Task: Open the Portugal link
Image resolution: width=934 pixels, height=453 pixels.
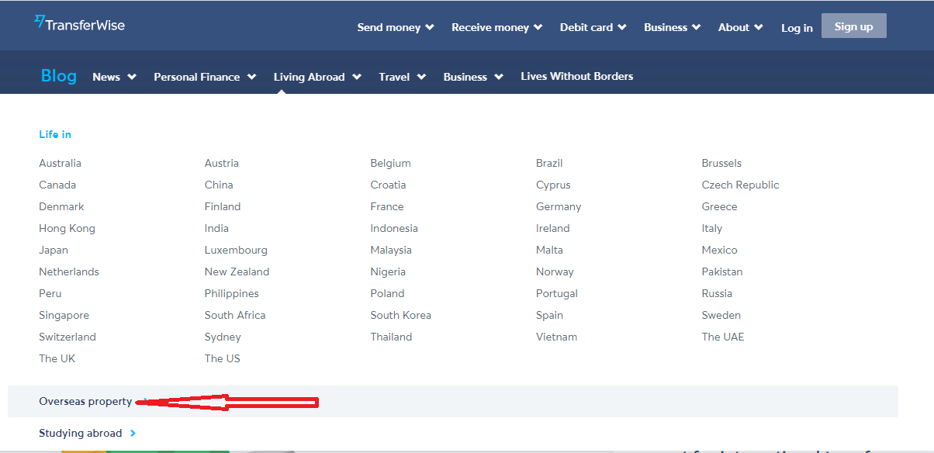Action: (x=556, y=293)
